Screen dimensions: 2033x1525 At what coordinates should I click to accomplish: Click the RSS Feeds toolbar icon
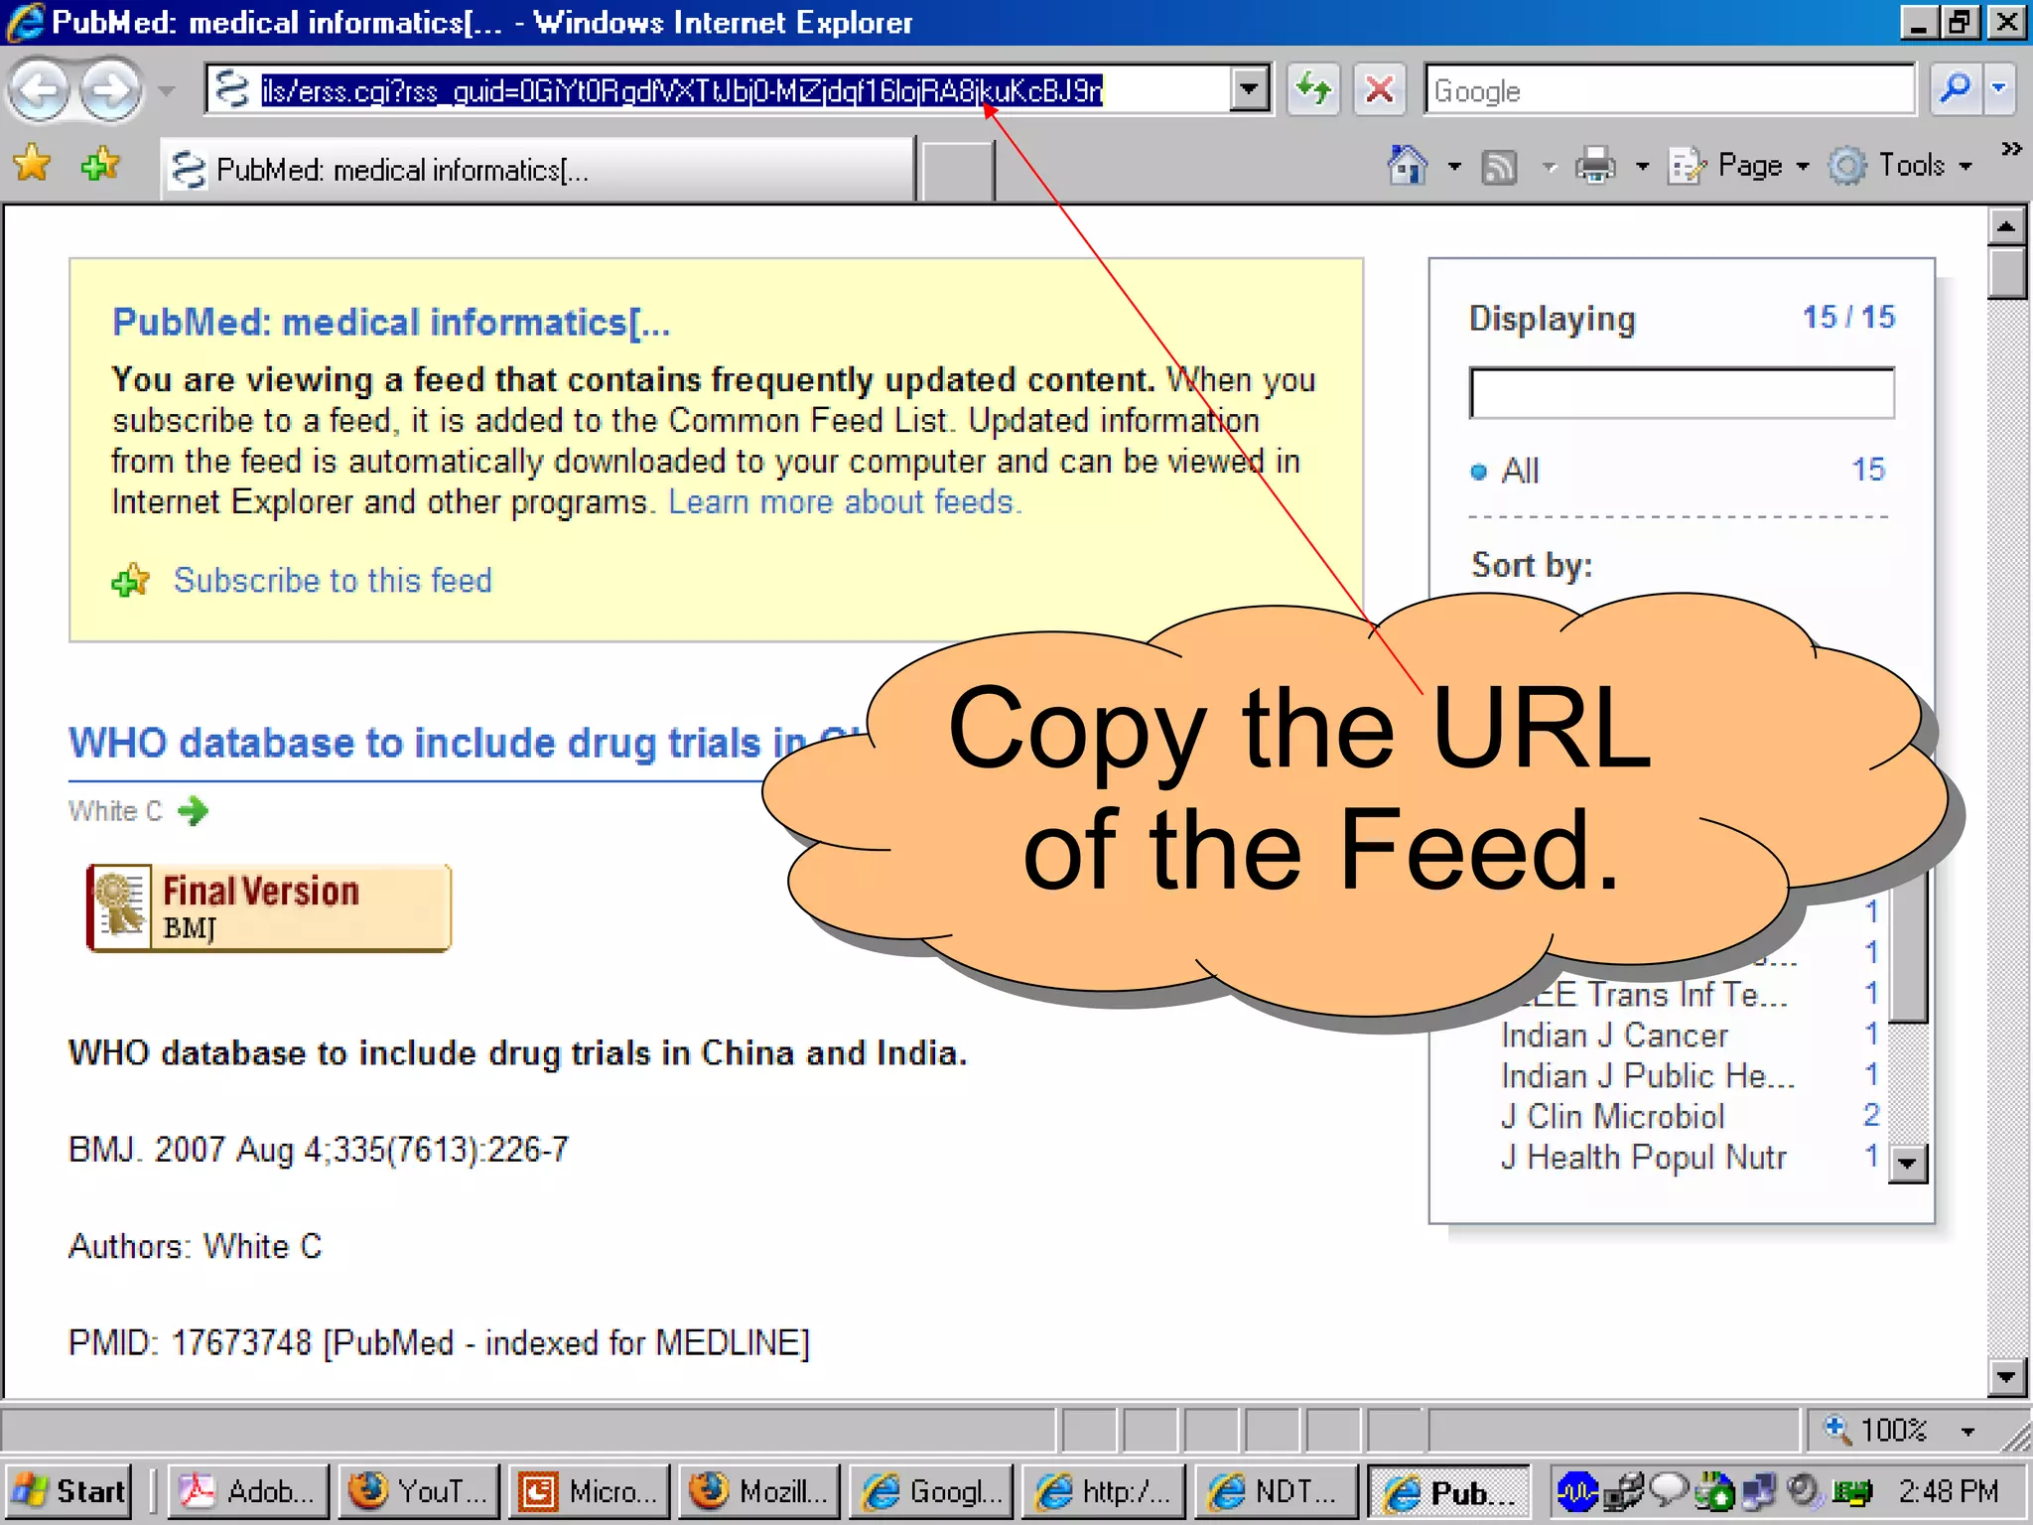(x=1499, y=167)
